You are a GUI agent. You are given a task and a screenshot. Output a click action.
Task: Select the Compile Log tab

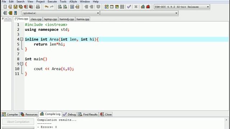[50, 114]
